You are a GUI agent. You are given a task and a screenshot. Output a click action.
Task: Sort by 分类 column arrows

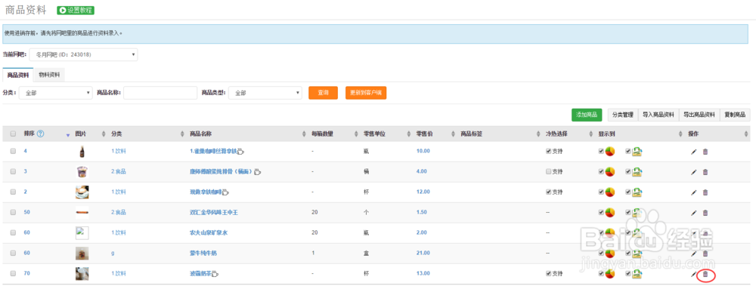[182, 134]
